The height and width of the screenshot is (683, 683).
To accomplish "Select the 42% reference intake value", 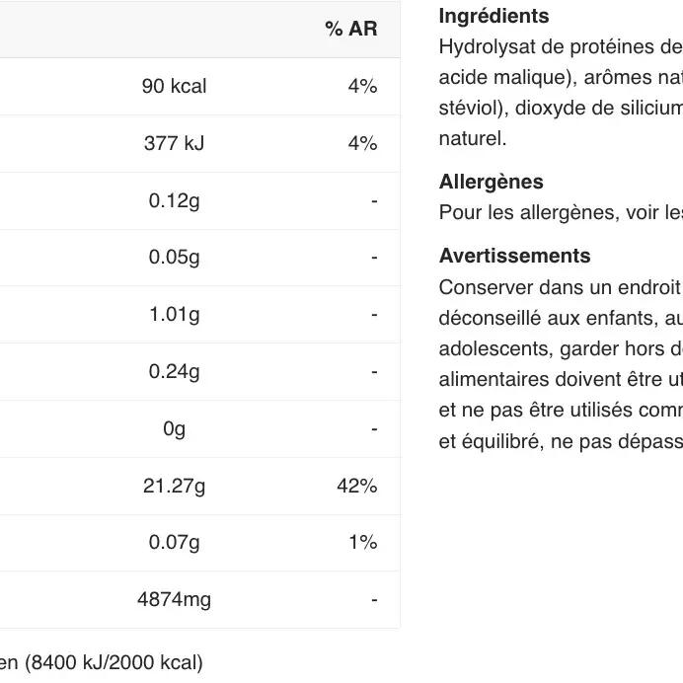I will point(357,486).
